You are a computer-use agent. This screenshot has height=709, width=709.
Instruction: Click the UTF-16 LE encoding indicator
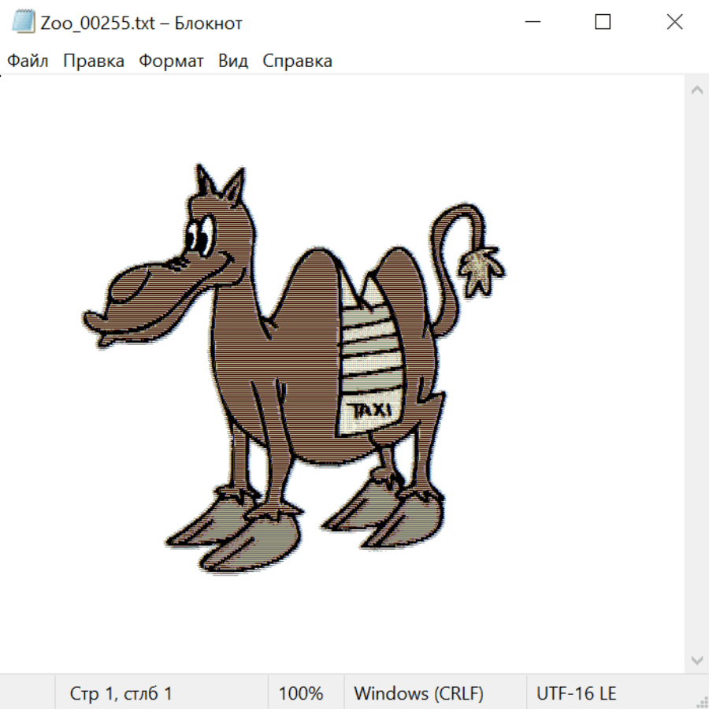click(576, 693)
